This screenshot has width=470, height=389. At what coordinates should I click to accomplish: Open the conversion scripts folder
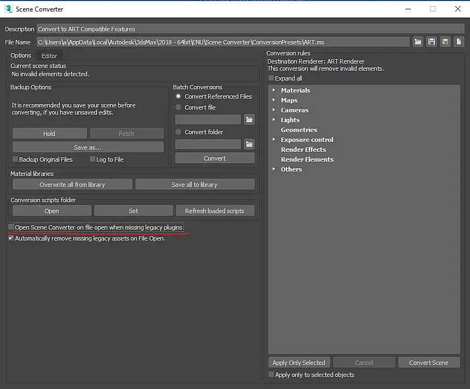(52, 211)
